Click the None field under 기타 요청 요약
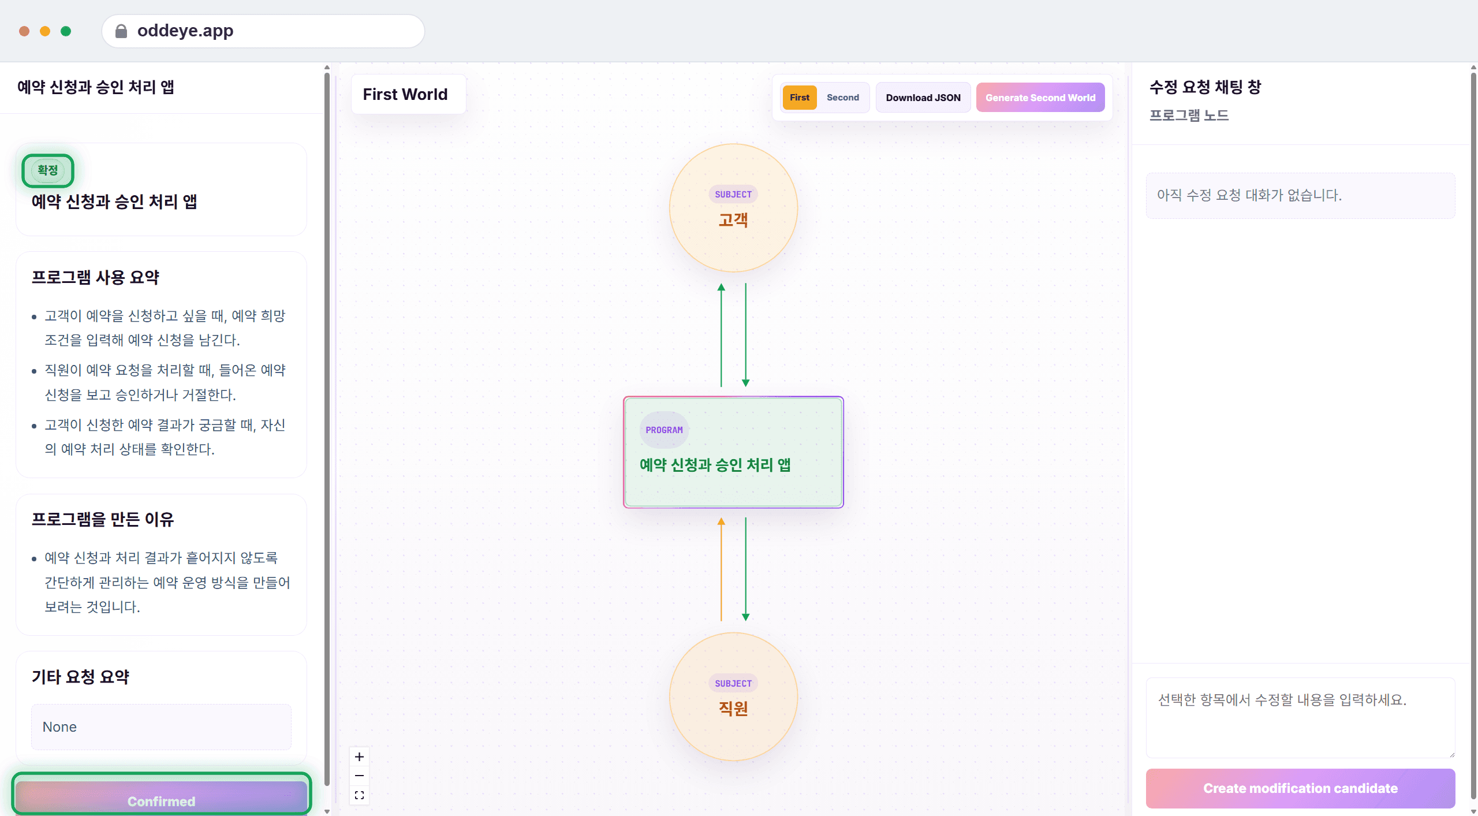Viewport: 1478px width, 816px height. click(161, 726)
